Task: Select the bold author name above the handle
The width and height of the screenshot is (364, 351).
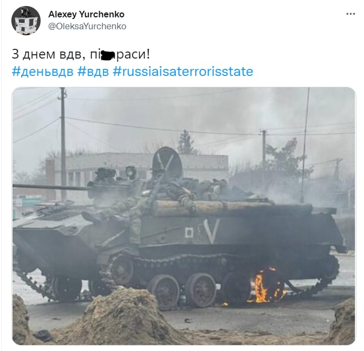Action: click(86, 15)
